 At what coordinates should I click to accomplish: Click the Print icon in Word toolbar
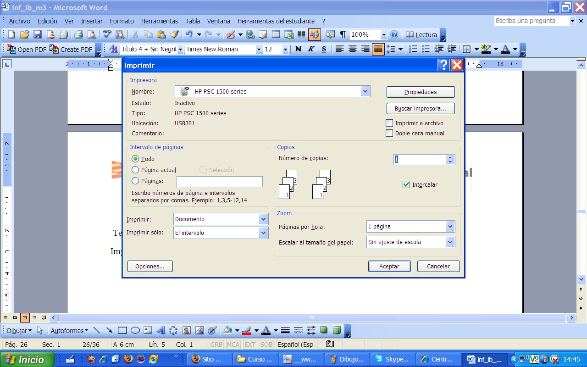coord(78,34)
